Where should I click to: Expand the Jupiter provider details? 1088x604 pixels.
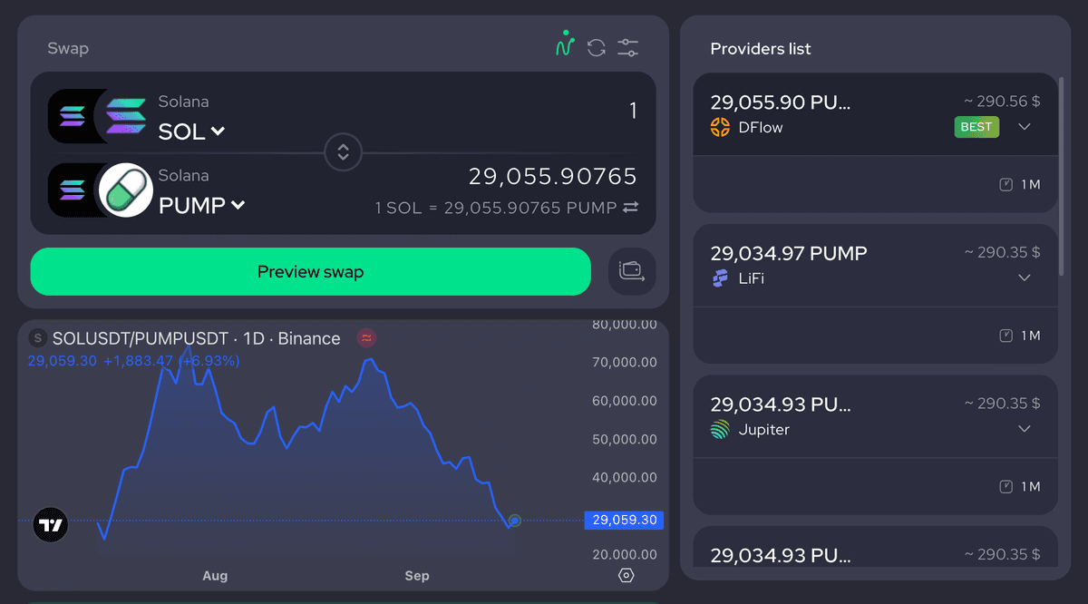[x=1025, y=428]
